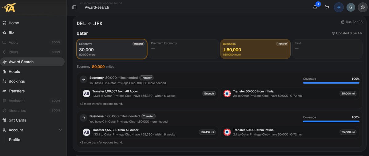Click the Gift Cards gift icon
This screenshot has width=369, height=156.
tap(4, 120)
